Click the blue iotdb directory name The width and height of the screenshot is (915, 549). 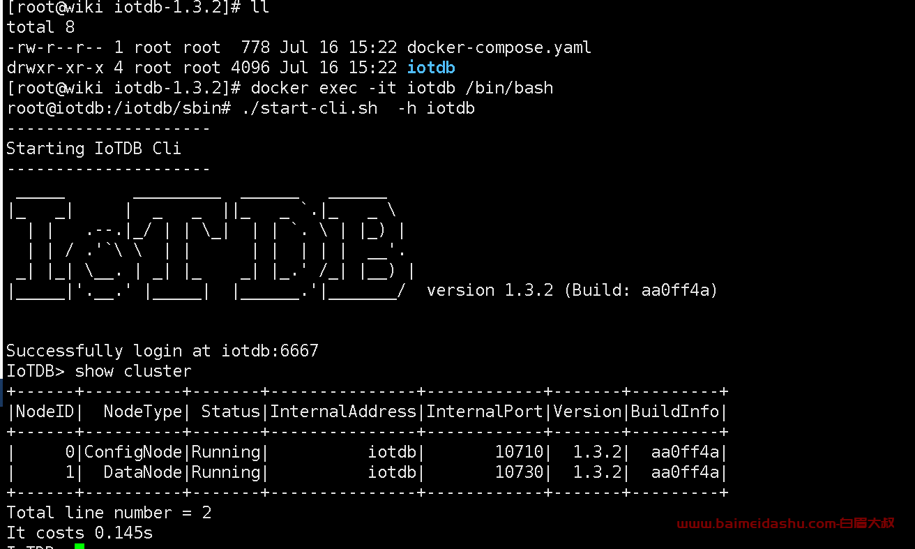coord(431,68)
